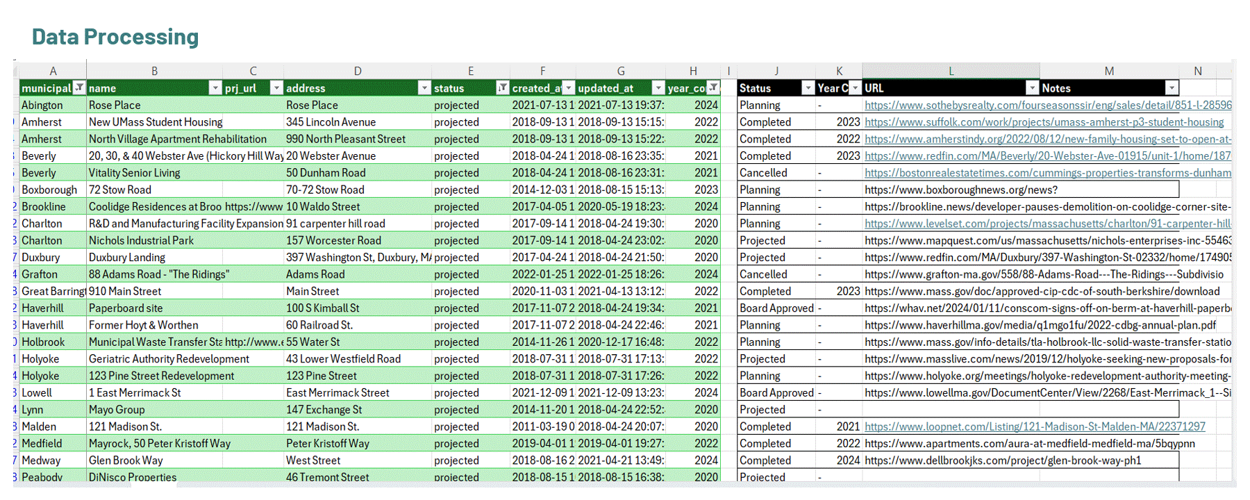Select the '1 East Merrimack St' name cell
This screenshot has width=1250, height=500.
pos(155,392)
